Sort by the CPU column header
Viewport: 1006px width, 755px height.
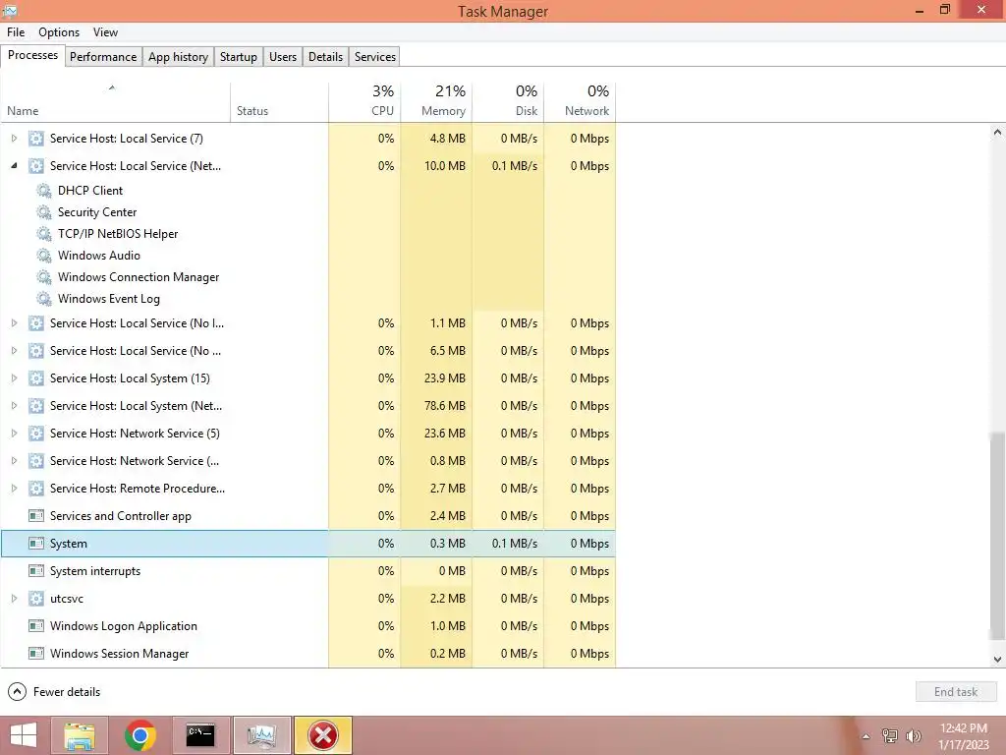365,102
